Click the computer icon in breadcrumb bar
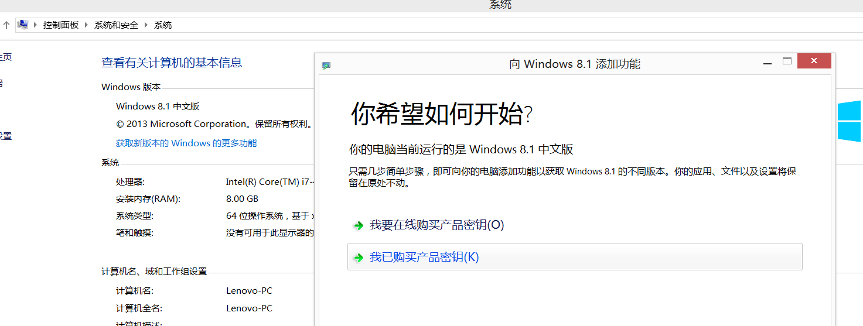Viewport: 863px width, 326px height. (23, 25)
